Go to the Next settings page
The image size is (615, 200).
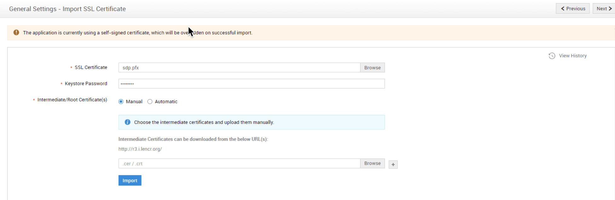tap(604, 9)
